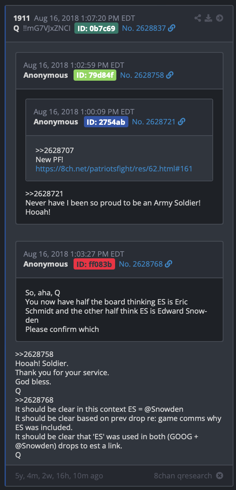Click the share icon on post 1911

(x=198, y=18)
